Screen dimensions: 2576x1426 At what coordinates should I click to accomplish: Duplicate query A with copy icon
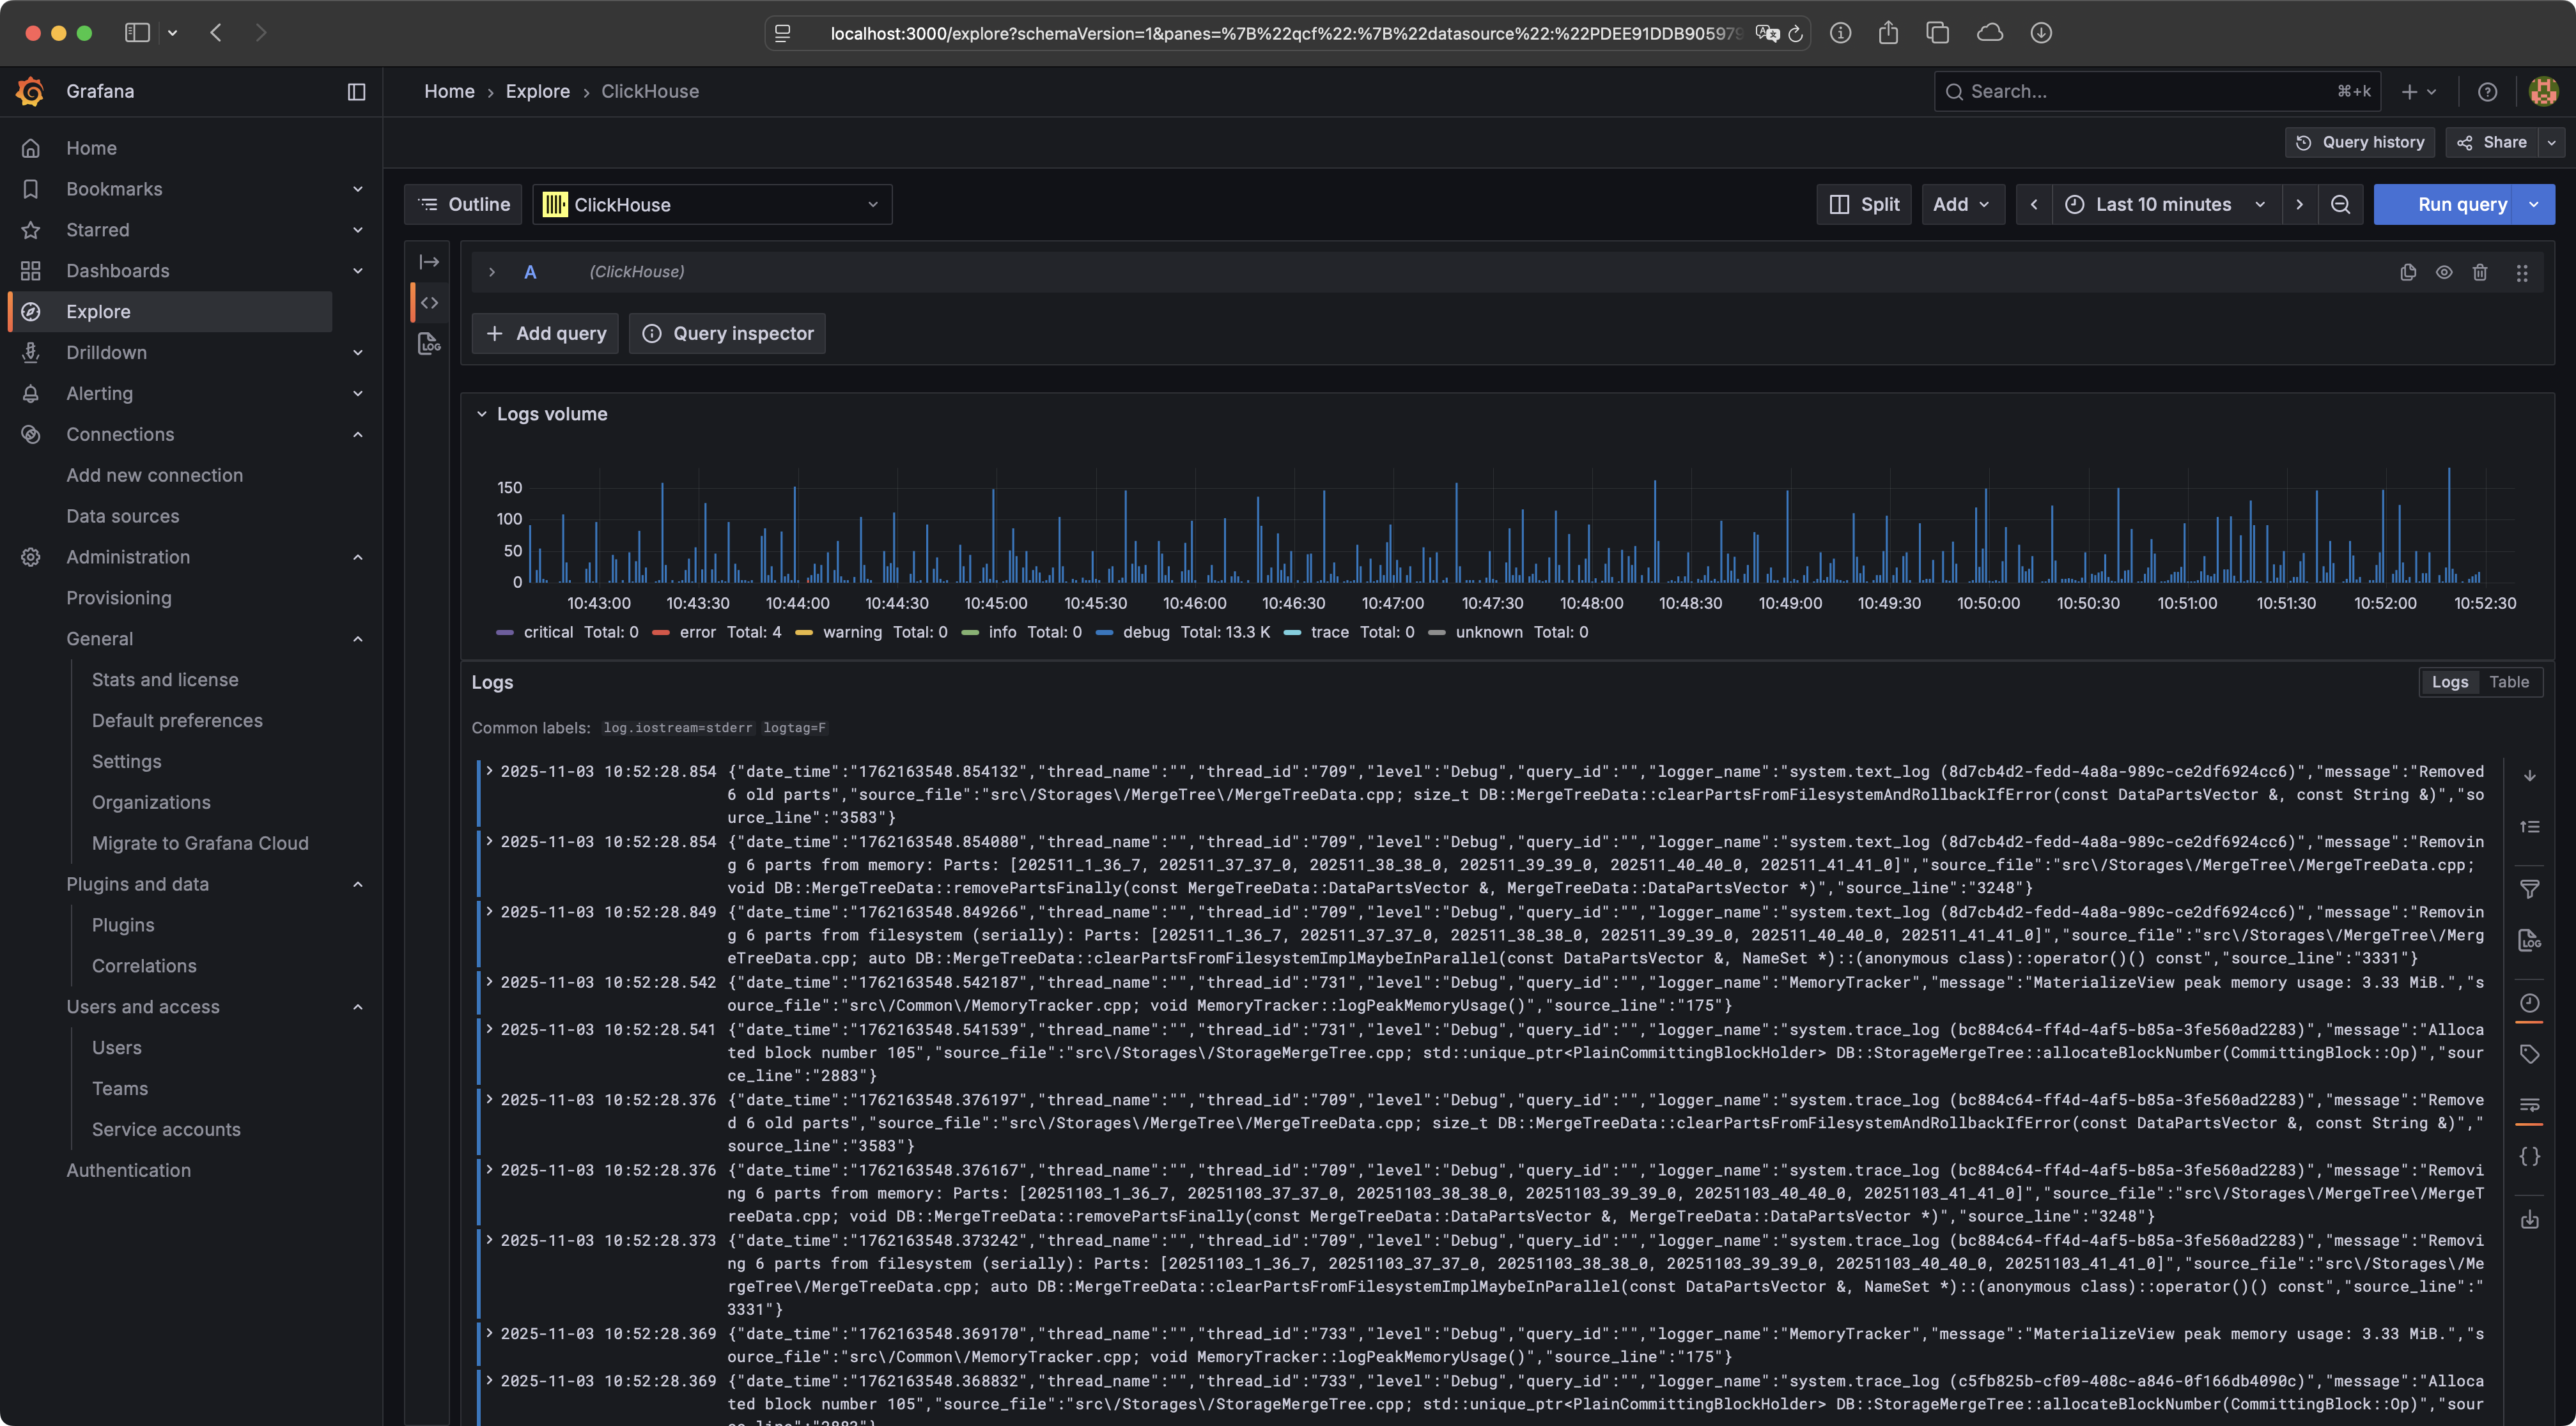point(2408,272)
